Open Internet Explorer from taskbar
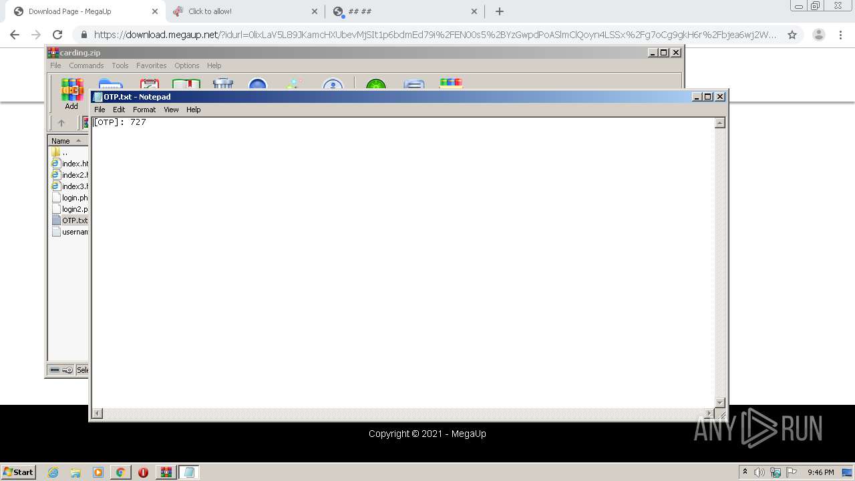 (x=53, y=472)
